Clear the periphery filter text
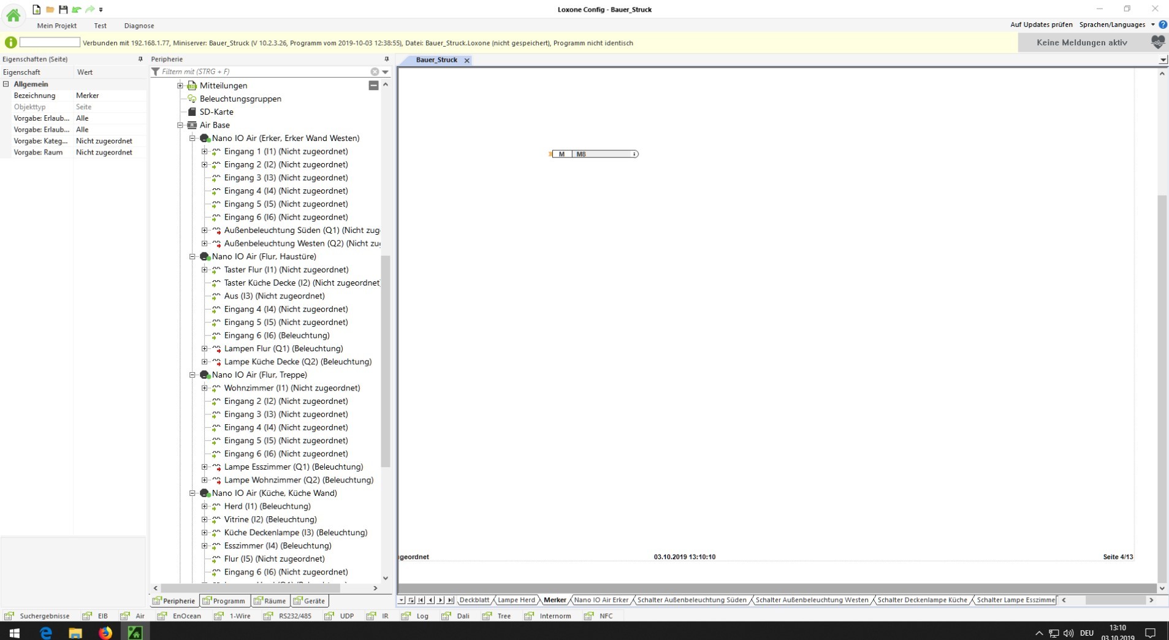The height and width of the screenshot is (640, 1169). pyautogui.click(x=375, y=72)
